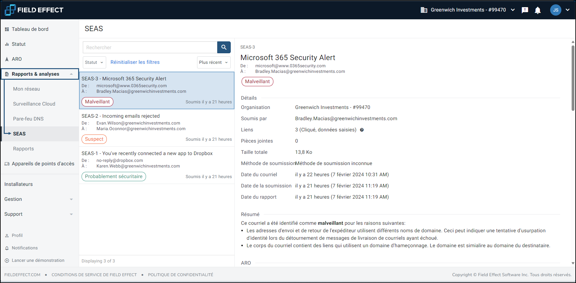Open Profil settings

(x=17, y=236)
